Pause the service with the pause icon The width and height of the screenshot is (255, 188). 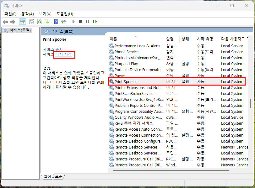(88, 22)
